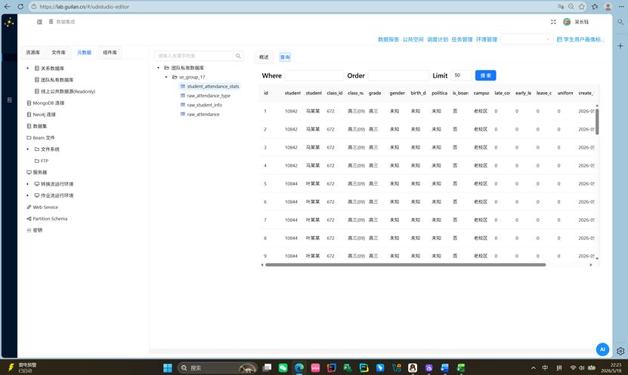Click the horizontal scrollbar right arrow
This screenshot has height=375, width=628.
click(591, 265)
